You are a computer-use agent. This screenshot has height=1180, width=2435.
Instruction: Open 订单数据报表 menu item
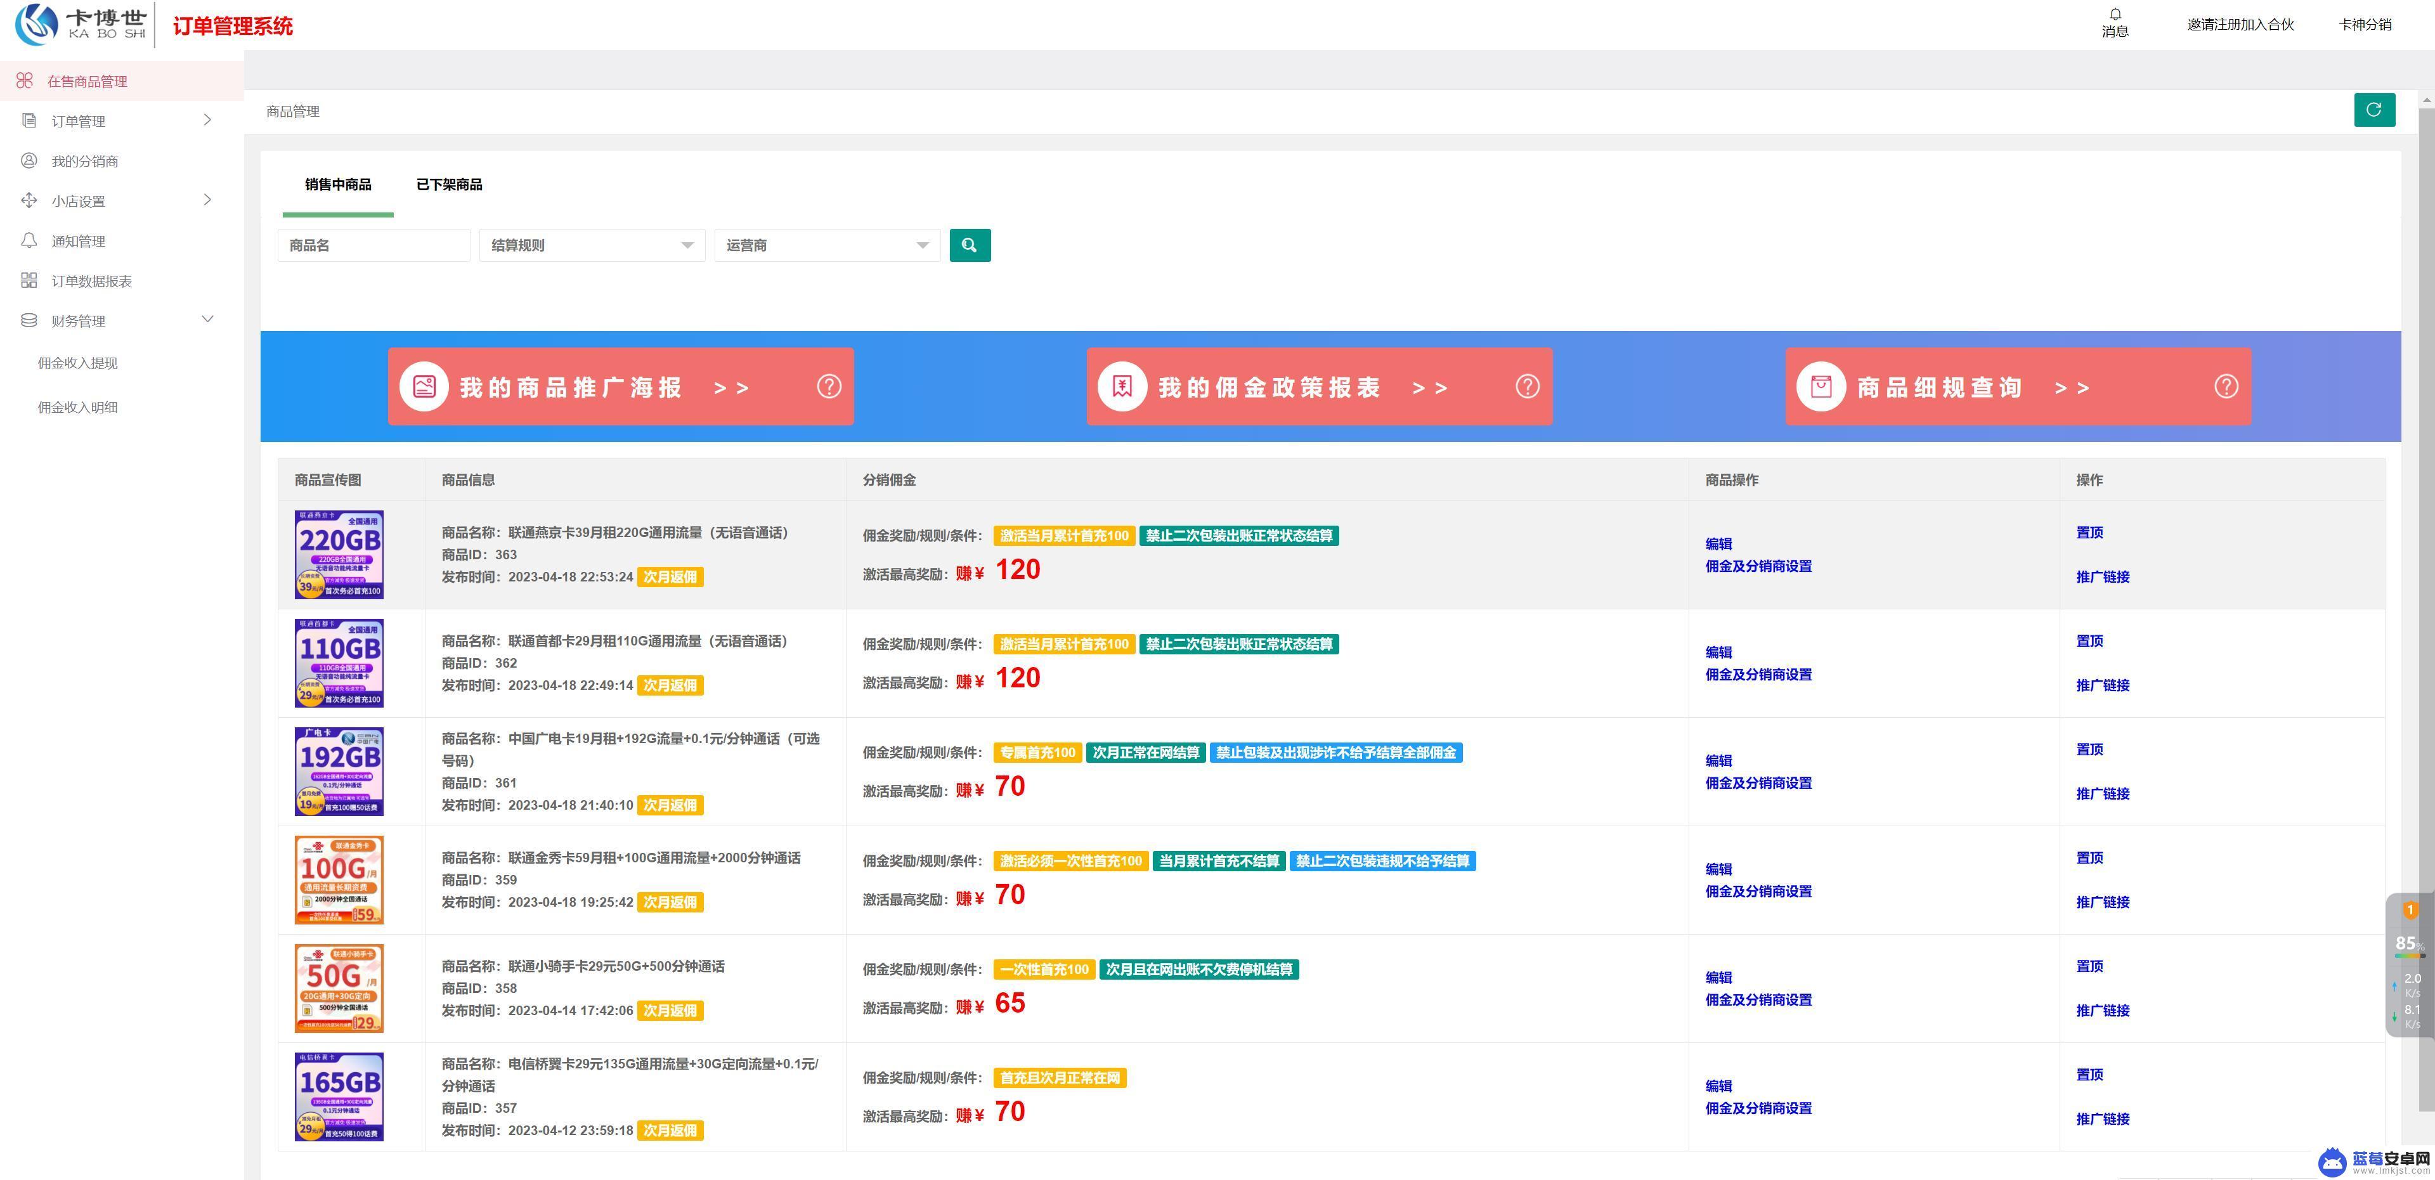click(122, 281)
